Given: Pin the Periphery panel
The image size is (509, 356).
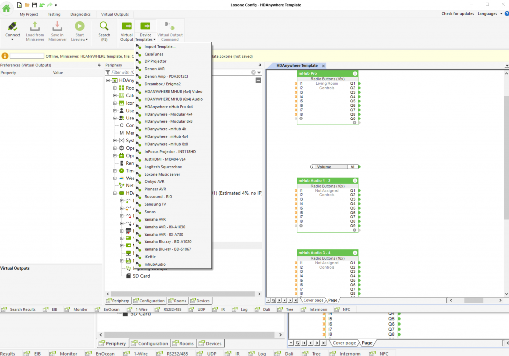Looking at the screenshot, I should tap(259, 65).
